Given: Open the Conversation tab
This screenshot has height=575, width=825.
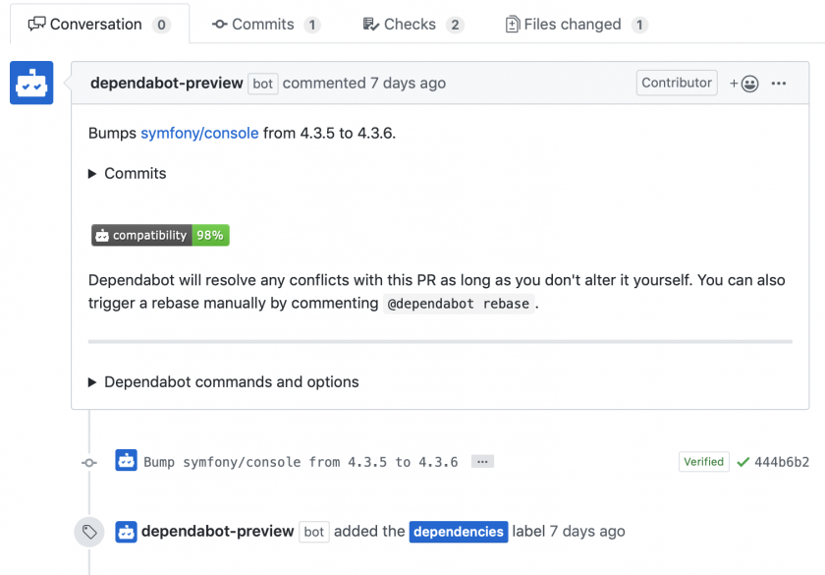Looking at the screenshot, I should coord(99,25).
